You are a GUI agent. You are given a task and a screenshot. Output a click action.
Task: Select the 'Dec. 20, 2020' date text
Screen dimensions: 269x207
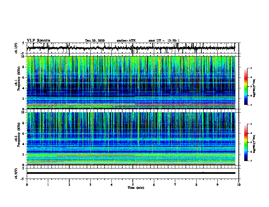[95, 41]
